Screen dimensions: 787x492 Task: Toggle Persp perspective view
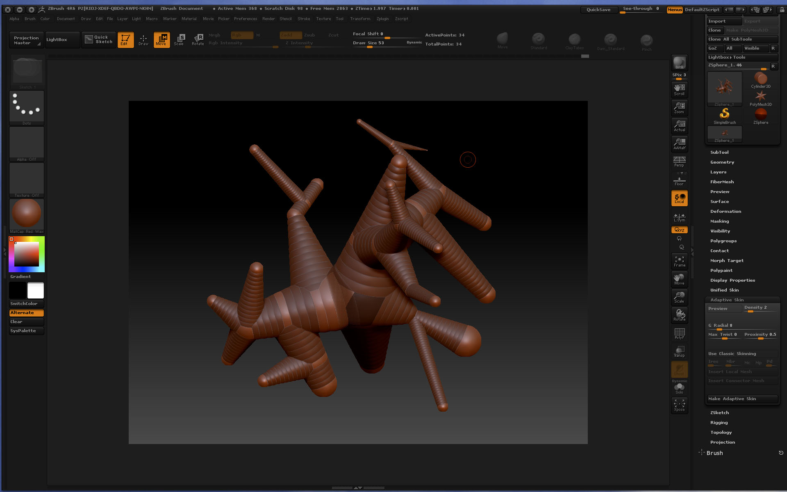coord(679,162)
